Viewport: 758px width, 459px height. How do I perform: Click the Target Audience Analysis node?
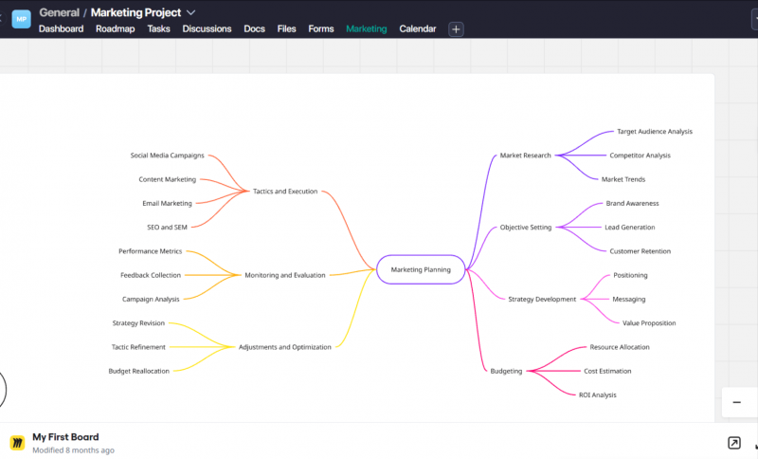[x=655, y=132]
